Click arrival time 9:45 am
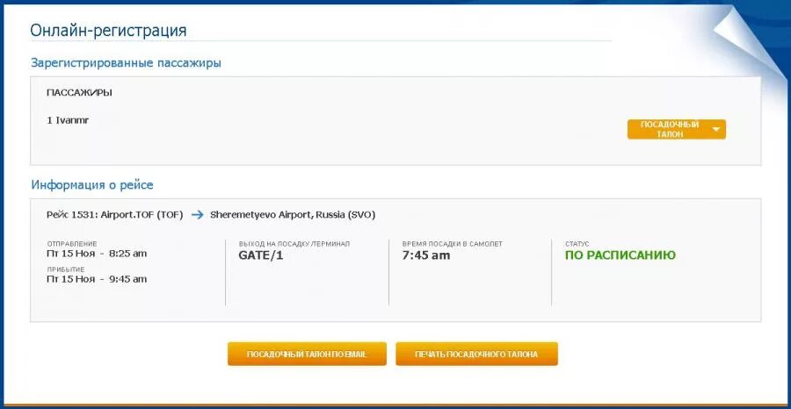 coord(128,279)
